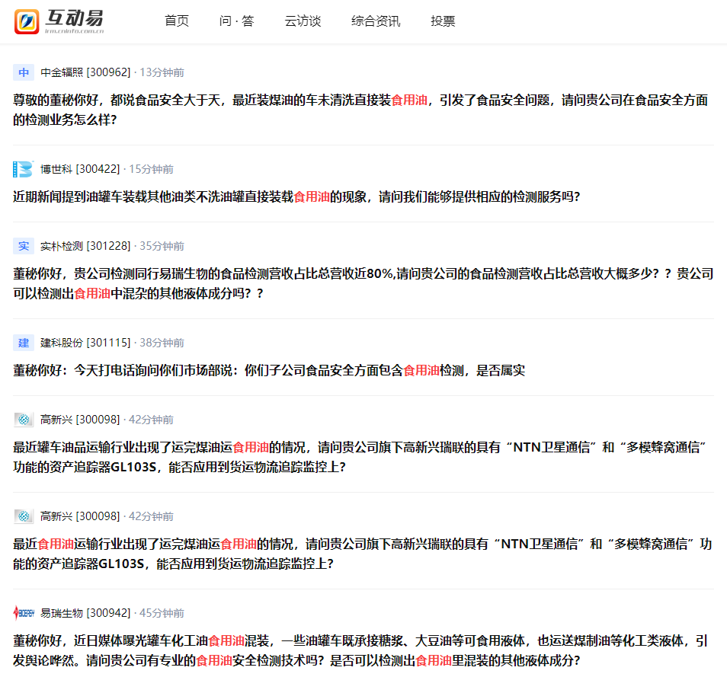Click the 高新兴 logo on the 最近食用油运输行业 post
This screenshot has width=727, height=677.
(23, 516)
